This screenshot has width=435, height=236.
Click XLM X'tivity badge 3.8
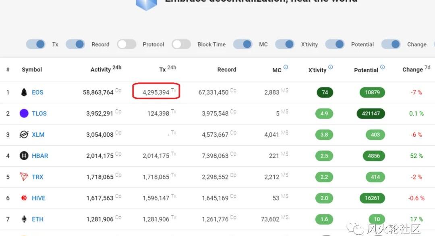coord(324,134)
